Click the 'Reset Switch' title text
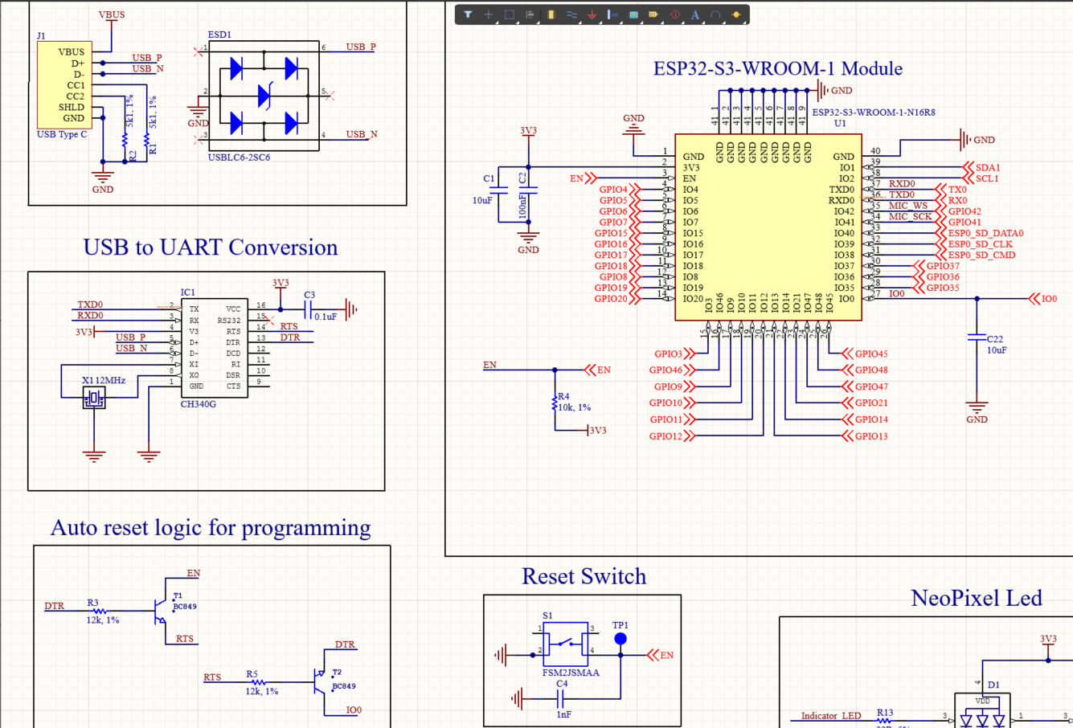1073x728 pixels. coord(584,576)
